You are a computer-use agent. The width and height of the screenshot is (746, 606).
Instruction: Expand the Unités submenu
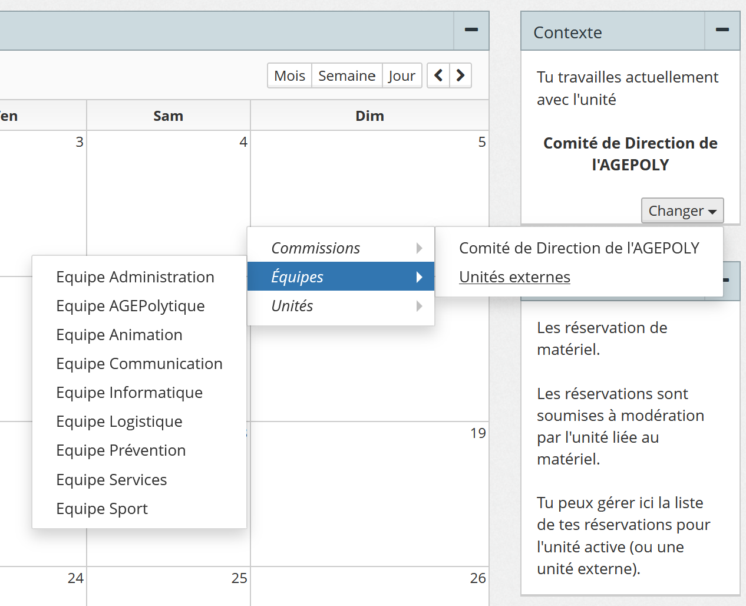click(341, 305)
